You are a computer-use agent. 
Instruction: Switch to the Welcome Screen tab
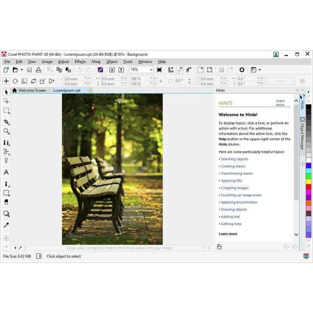click(31, 90)
